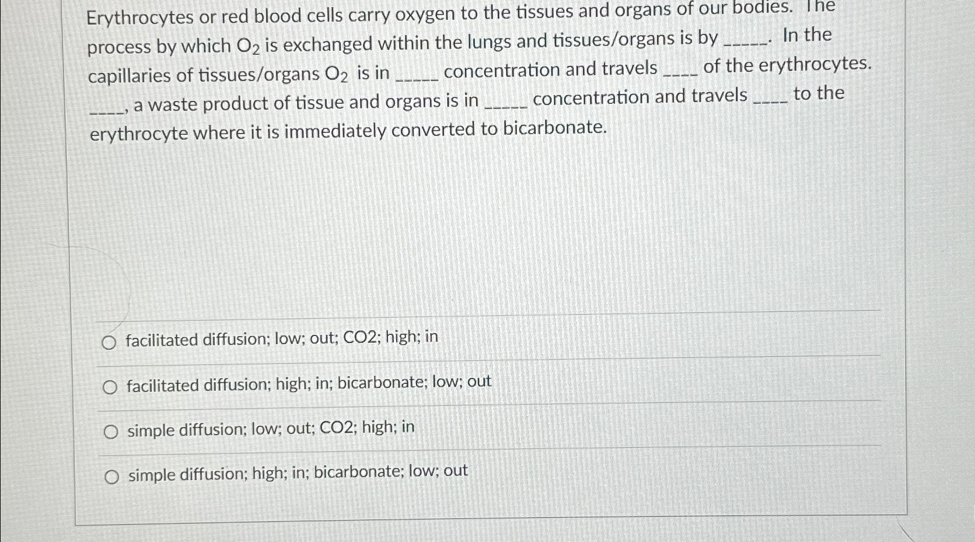
Task: Click the phrase capillaries of tissues/organs
Action: 205,73
